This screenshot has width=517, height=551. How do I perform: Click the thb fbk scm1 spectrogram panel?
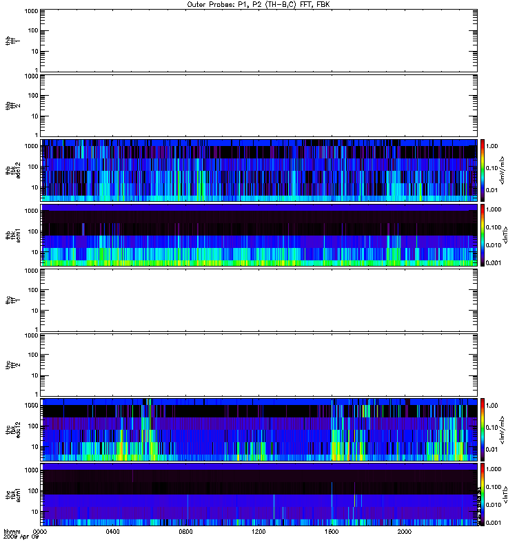258,235
